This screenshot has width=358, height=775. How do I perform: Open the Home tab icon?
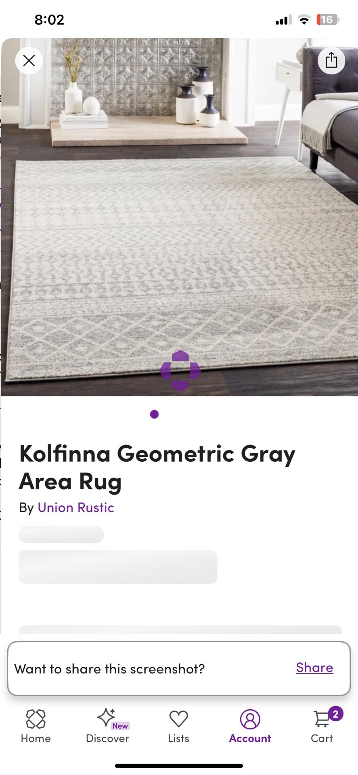pos(36,719)
